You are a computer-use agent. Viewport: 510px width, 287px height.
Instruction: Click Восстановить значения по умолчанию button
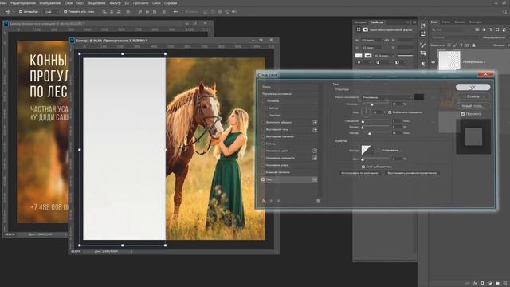point(412,173)
